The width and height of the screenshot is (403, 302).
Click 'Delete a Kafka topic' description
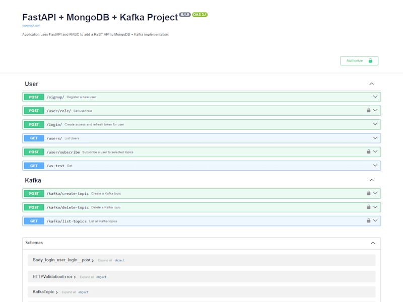pyautogui.click(x=106, y=207)
